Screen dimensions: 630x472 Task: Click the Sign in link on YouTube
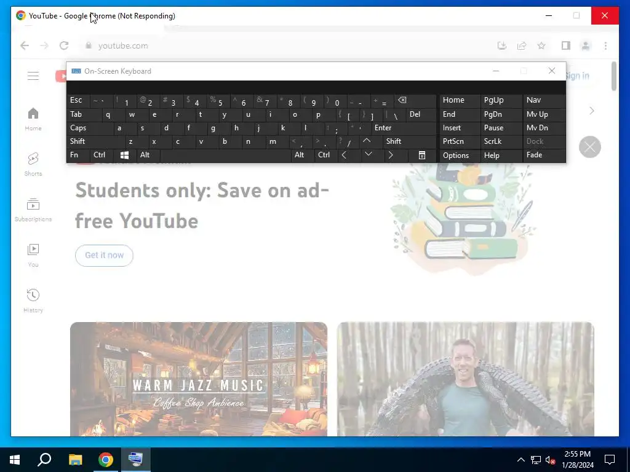coord(577,76)
